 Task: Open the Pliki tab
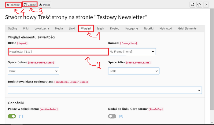26,28
